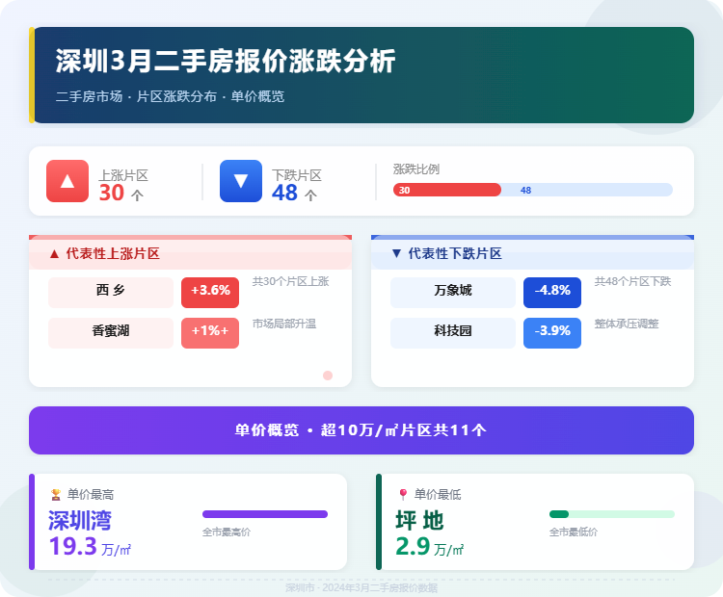Click the 19.3 万/㎡ price value

90,547
